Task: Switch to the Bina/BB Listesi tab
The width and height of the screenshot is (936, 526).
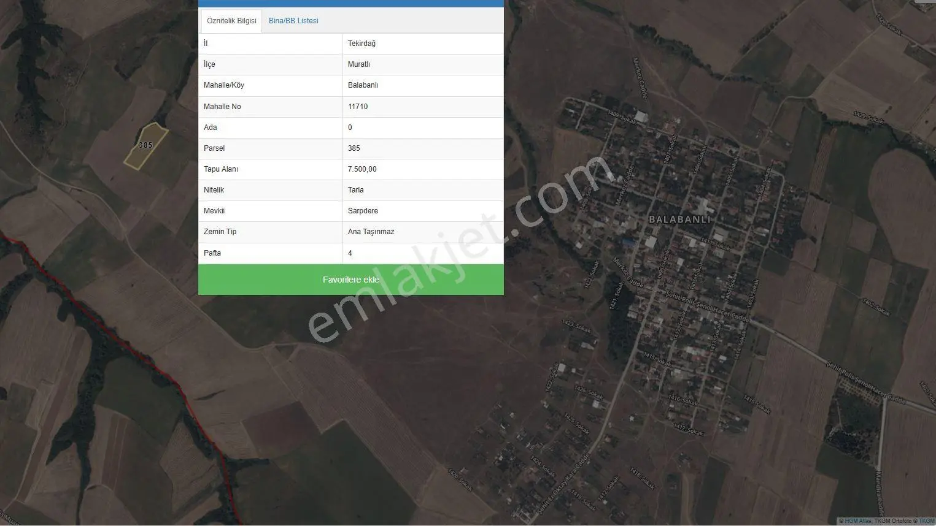Action: coord(293,21)
